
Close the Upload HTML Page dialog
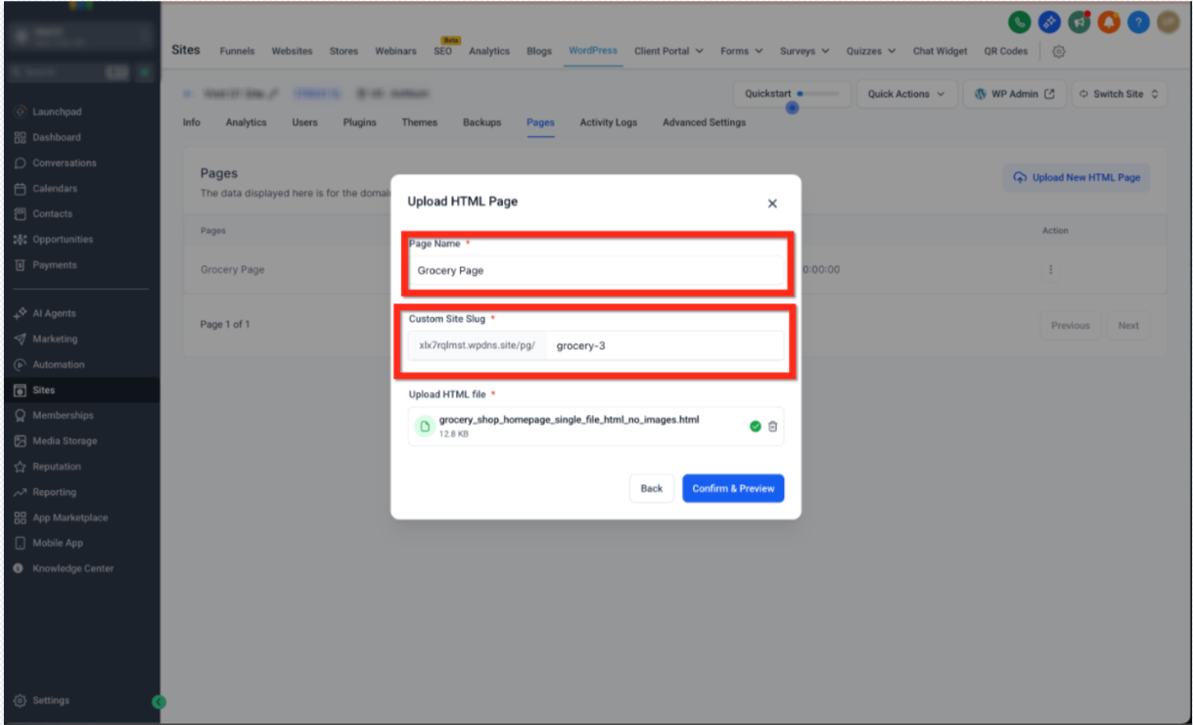772,204
